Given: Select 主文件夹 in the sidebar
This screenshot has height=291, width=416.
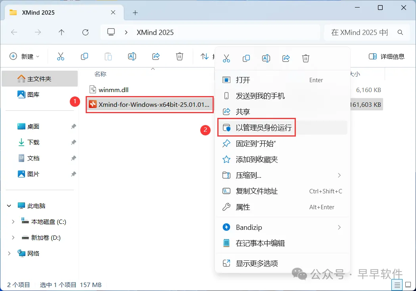Looking at the screenshot, I should click(40, 79).
